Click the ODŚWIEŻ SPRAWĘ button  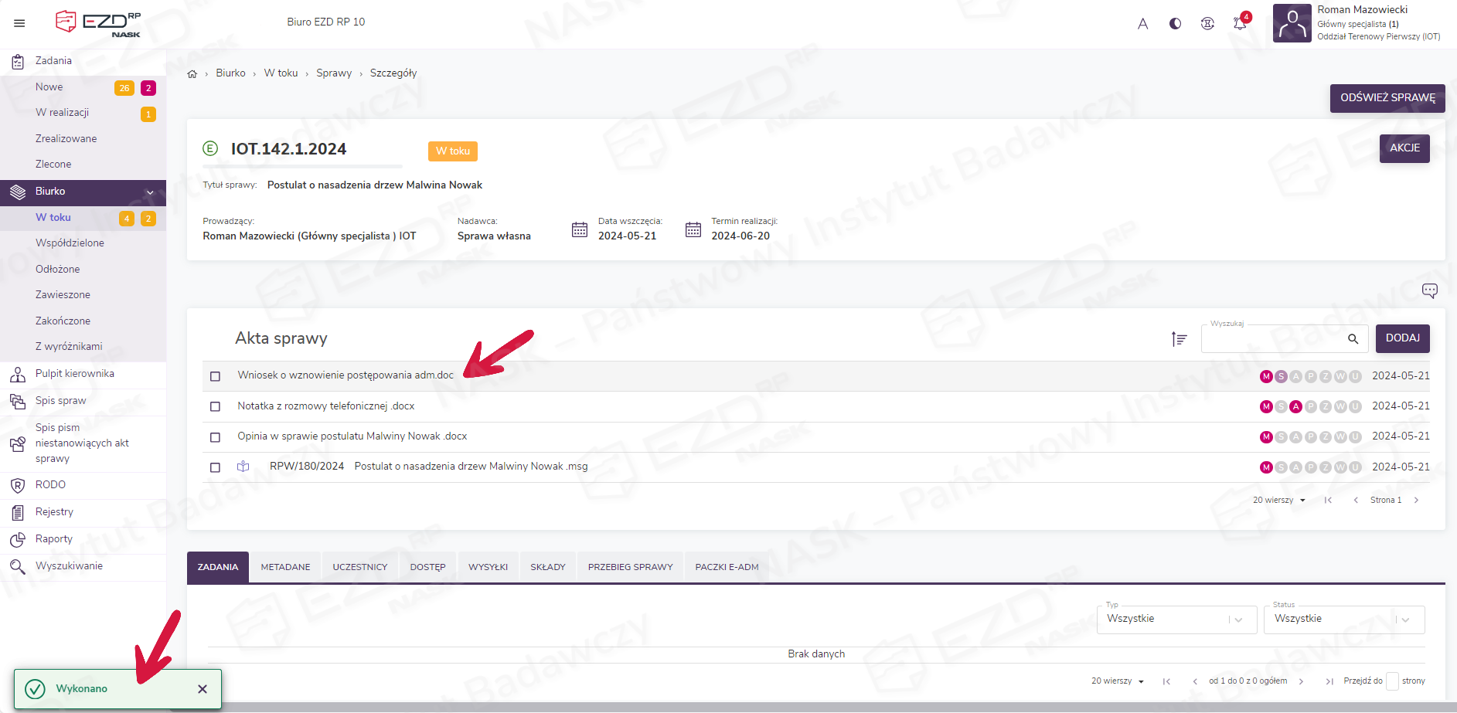(1387, 98)
